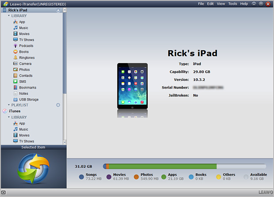Minimize the Leawo iTransfer window
The height and width of the screenshot is (197, 274).
[x=254, y=4]
